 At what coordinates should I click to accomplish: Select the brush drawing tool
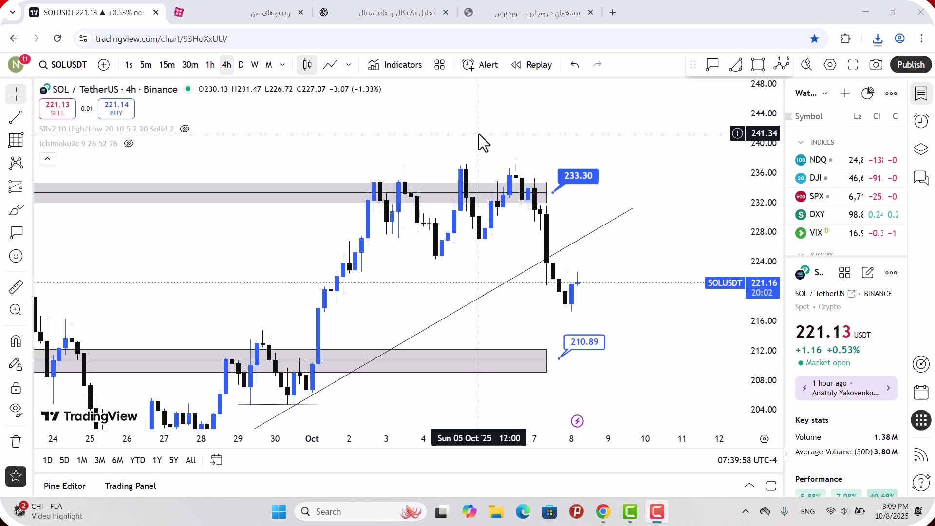(x=16, y=210)
